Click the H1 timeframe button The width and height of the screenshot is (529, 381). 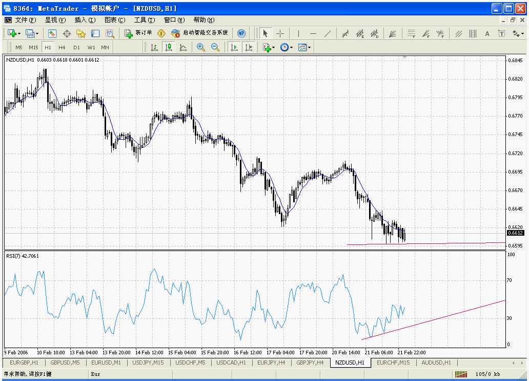point(48,47)
